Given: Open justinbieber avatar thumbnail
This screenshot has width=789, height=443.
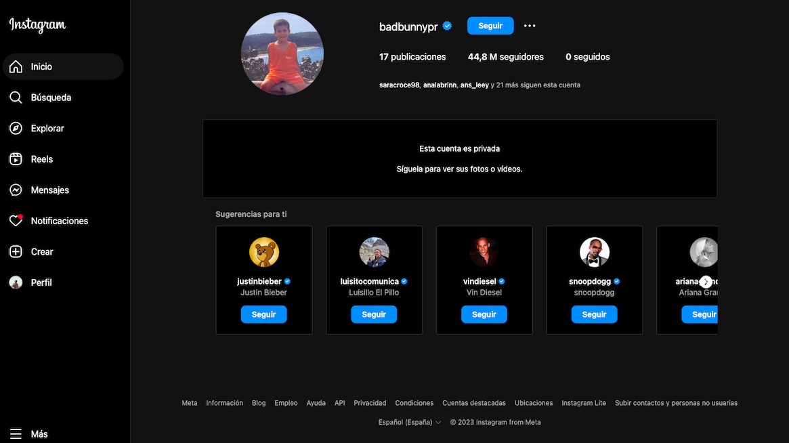Looking at the screenshot, I should (x=263, y=252).
